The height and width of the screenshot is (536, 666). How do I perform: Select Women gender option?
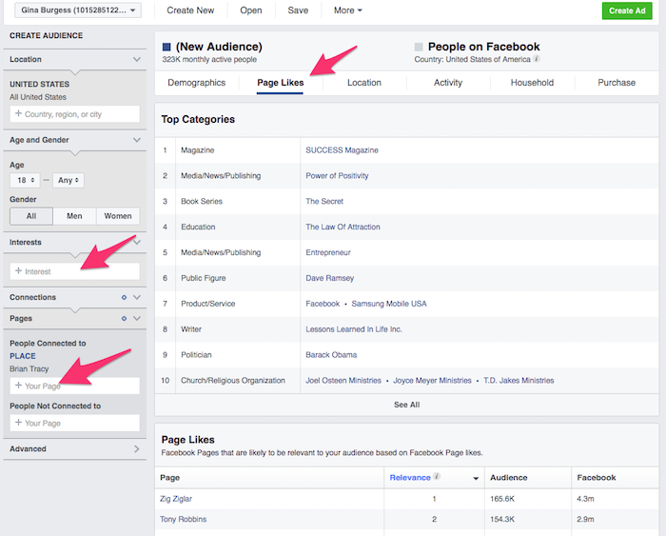point(118,216)
